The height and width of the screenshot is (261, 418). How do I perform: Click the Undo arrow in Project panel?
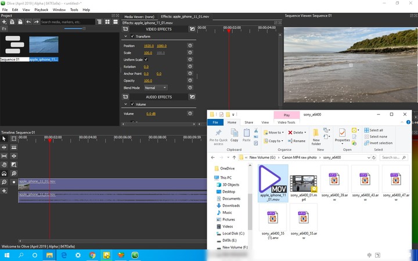tap(28, 22)
